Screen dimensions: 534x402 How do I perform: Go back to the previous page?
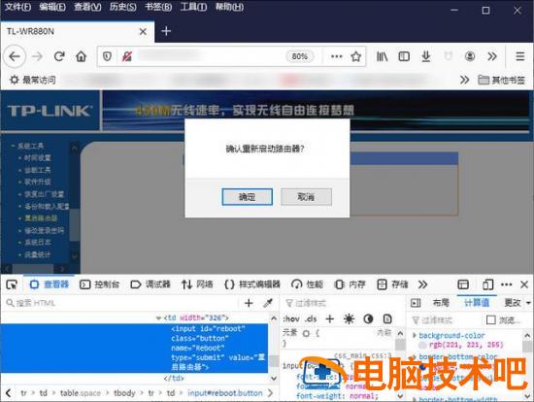click(15, 56)
